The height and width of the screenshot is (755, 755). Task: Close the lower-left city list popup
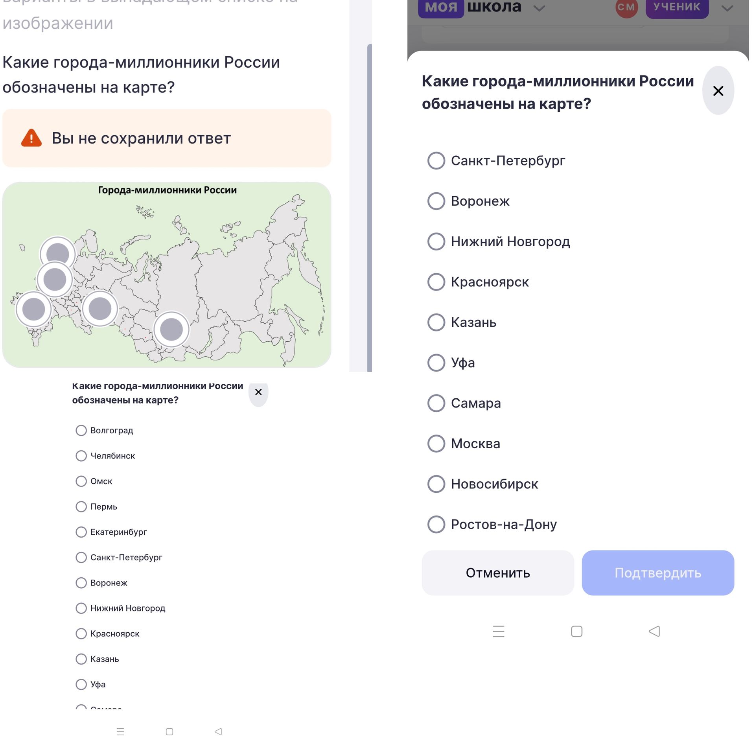click(258, 392)
